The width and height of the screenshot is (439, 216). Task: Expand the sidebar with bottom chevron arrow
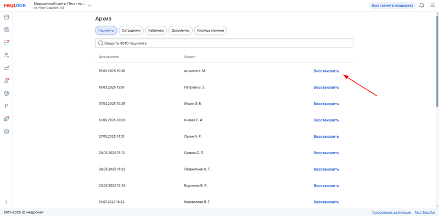6,201
